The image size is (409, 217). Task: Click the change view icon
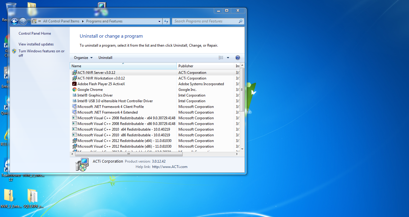[x=221, y=58]
